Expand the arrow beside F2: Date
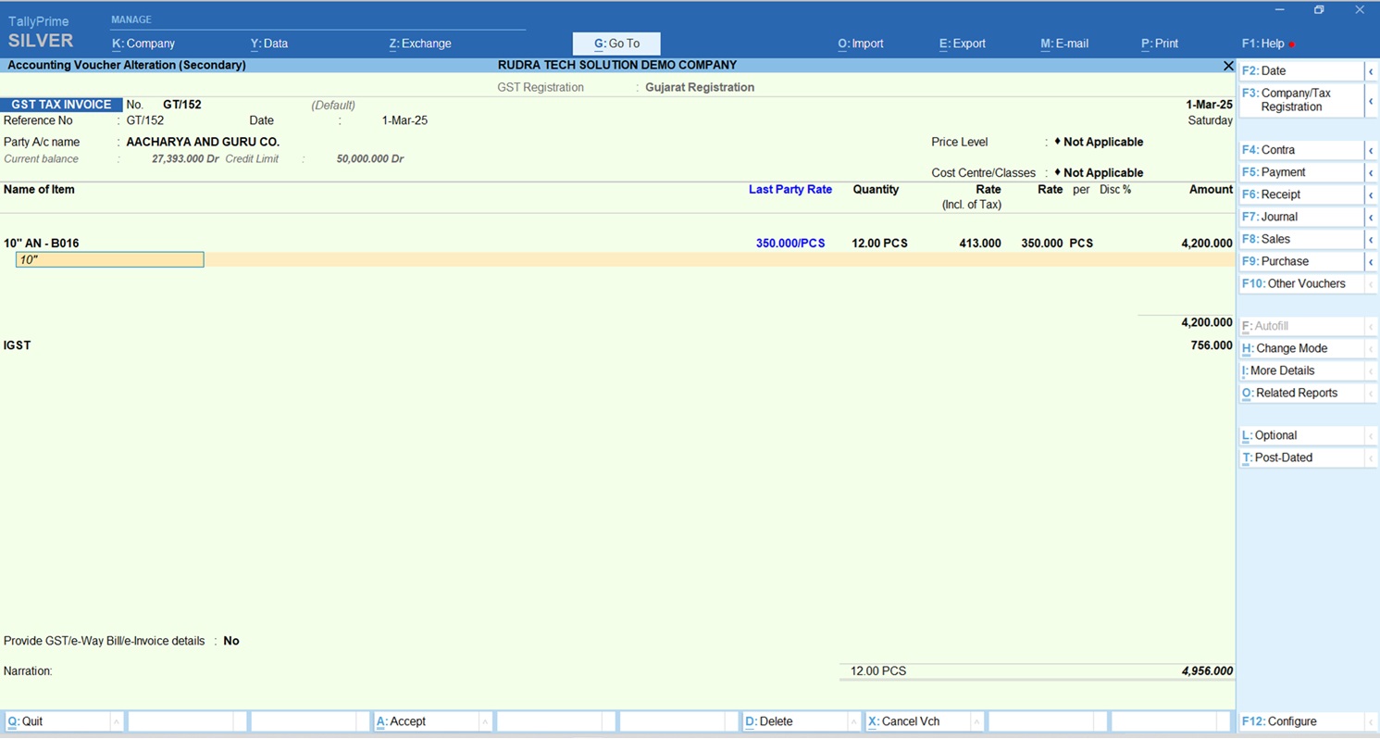The width and height of the screenshot is (1380, 739). [x=1371, y=71]
